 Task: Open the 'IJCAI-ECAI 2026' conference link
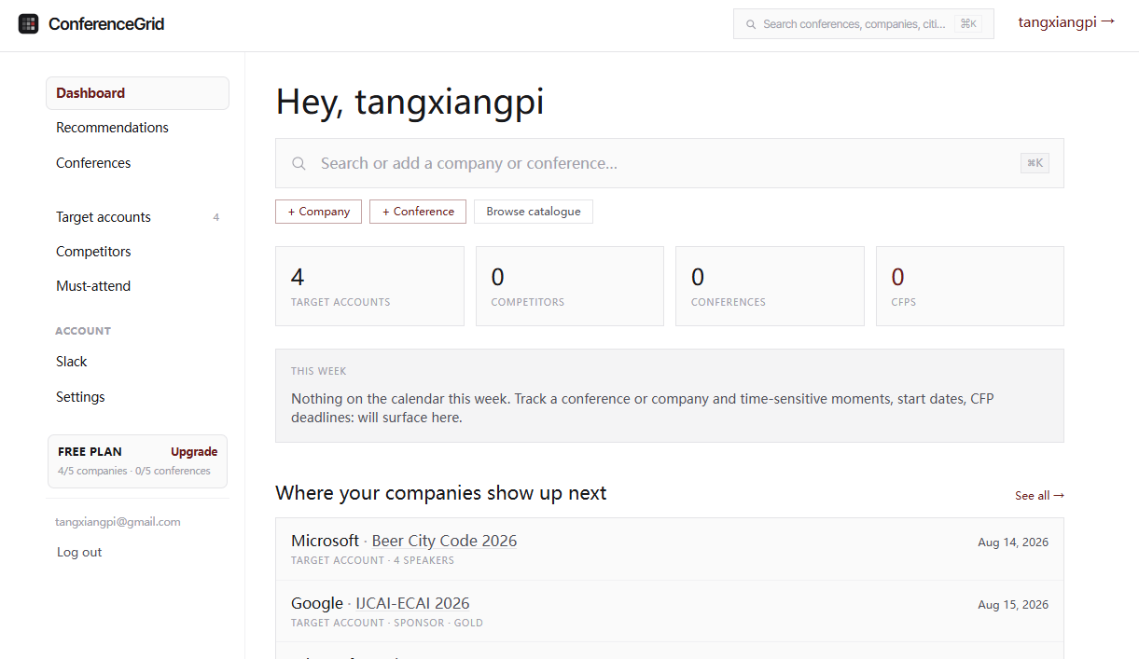click(x=412, y=603)
